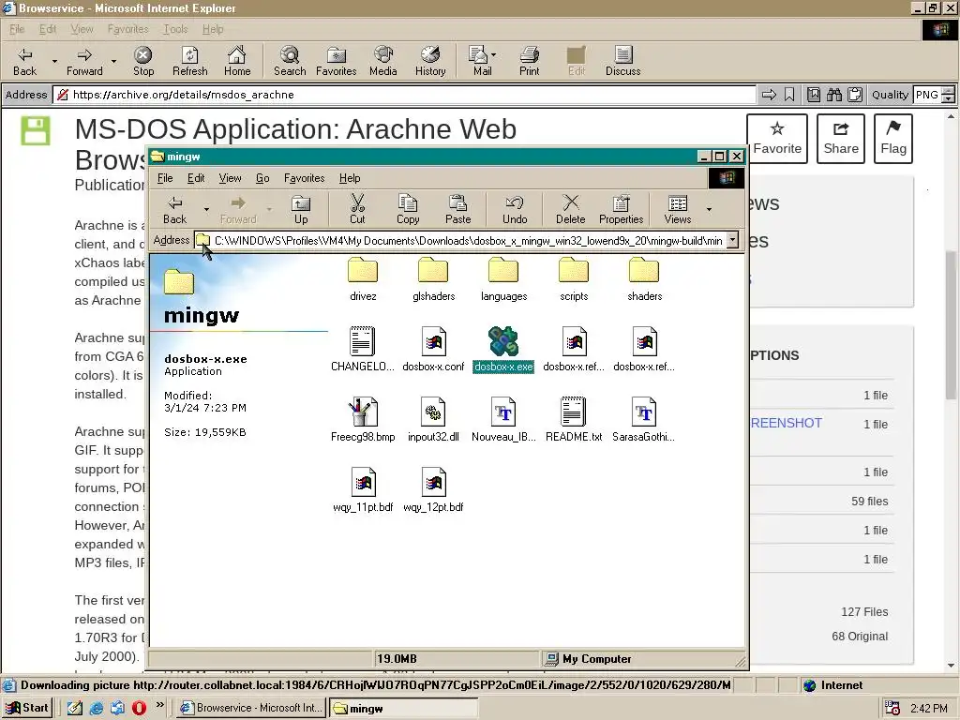Open the View menu in mingw window
Screen dimensions: 960x720
(231, 178)
